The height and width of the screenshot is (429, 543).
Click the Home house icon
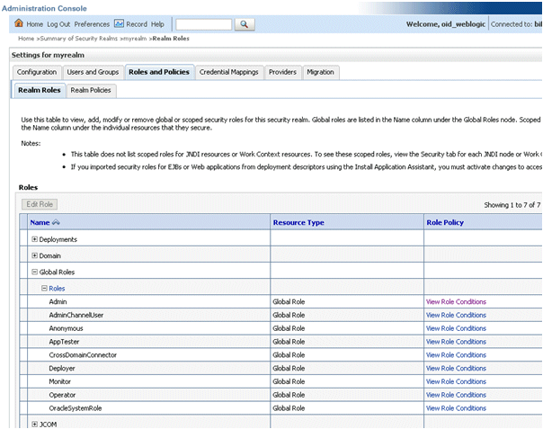pyautogui.click(x=20, y=24)
